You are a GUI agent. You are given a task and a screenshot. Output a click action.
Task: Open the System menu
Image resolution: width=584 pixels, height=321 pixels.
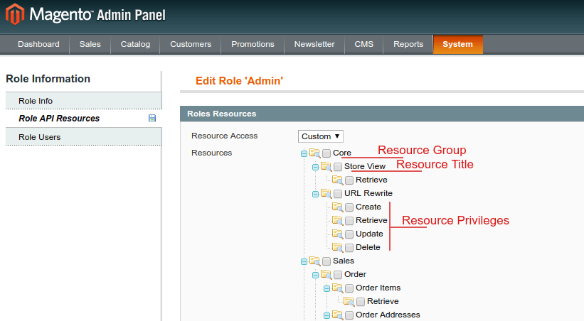pos(458,44)
